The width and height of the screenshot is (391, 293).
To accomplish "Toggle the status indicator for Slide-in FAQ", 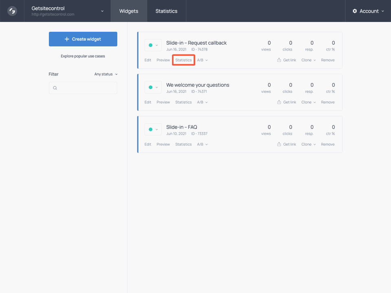I will tap(151, 129).
